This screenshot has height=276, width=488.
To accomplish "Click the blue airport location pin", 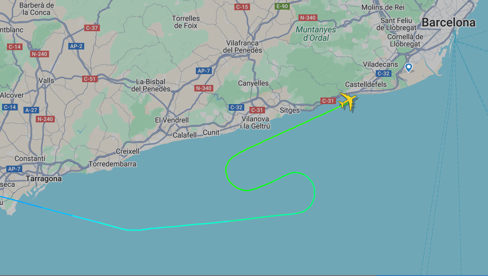I will click(x=409, y=67).
